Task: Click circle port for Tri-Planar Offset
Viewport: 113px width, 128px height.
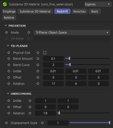Action: coord(38,77)
